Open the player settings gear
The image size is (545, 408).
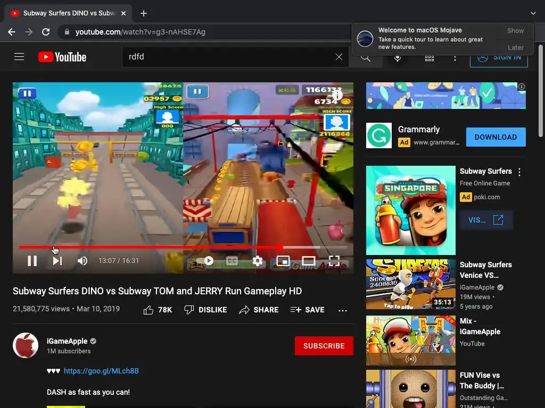(x=257, y=260)
